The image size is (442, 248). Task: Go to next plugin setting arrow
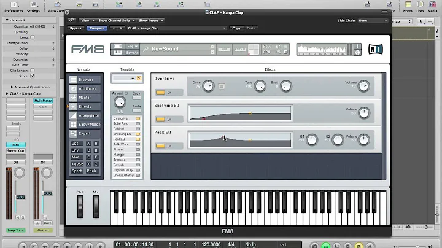(121, 28)
